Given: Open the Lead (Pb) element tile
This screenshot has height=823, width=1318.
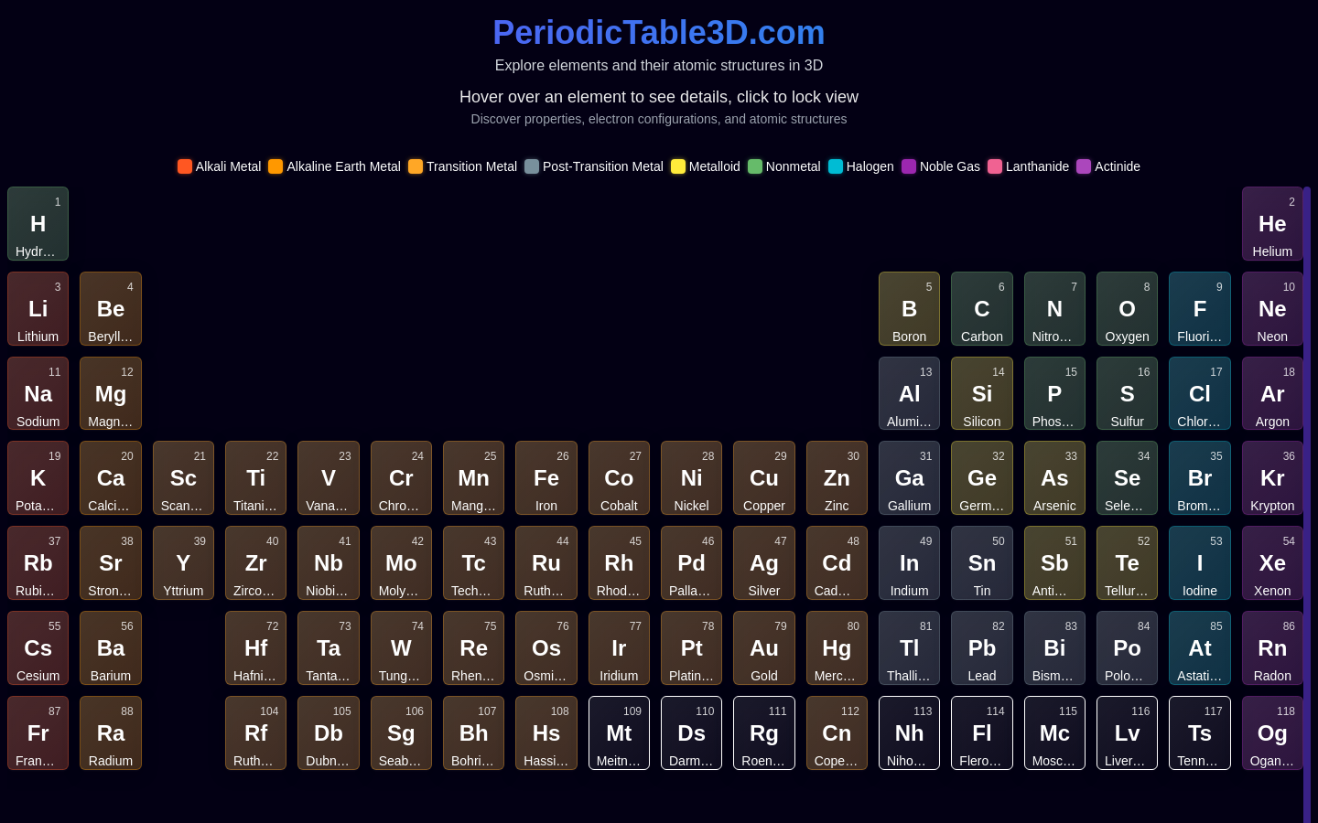Looking at the screenshot, I should (981, 648).
